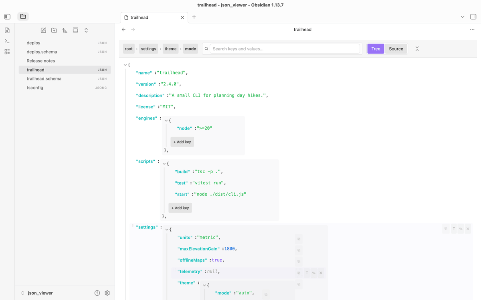
Task: Change the file sort order icon
Action: 65,30
